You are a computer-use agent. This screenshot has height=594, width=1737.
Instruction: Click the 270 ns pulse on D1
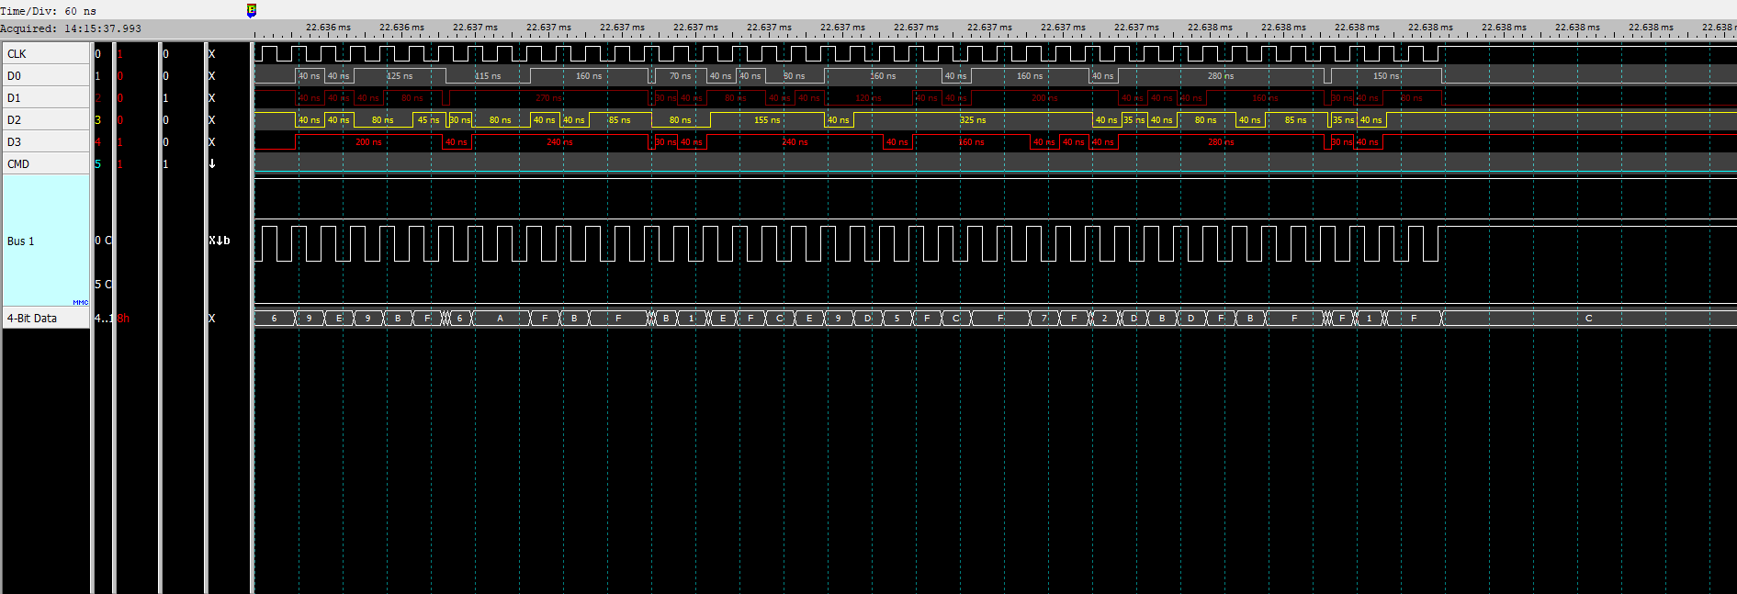[548, 98]
